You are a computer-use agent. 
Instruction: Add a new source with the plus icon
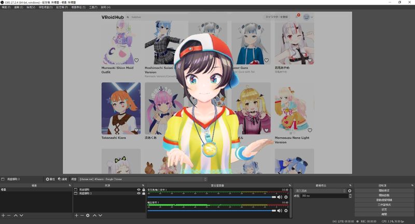tap(76, 216)
